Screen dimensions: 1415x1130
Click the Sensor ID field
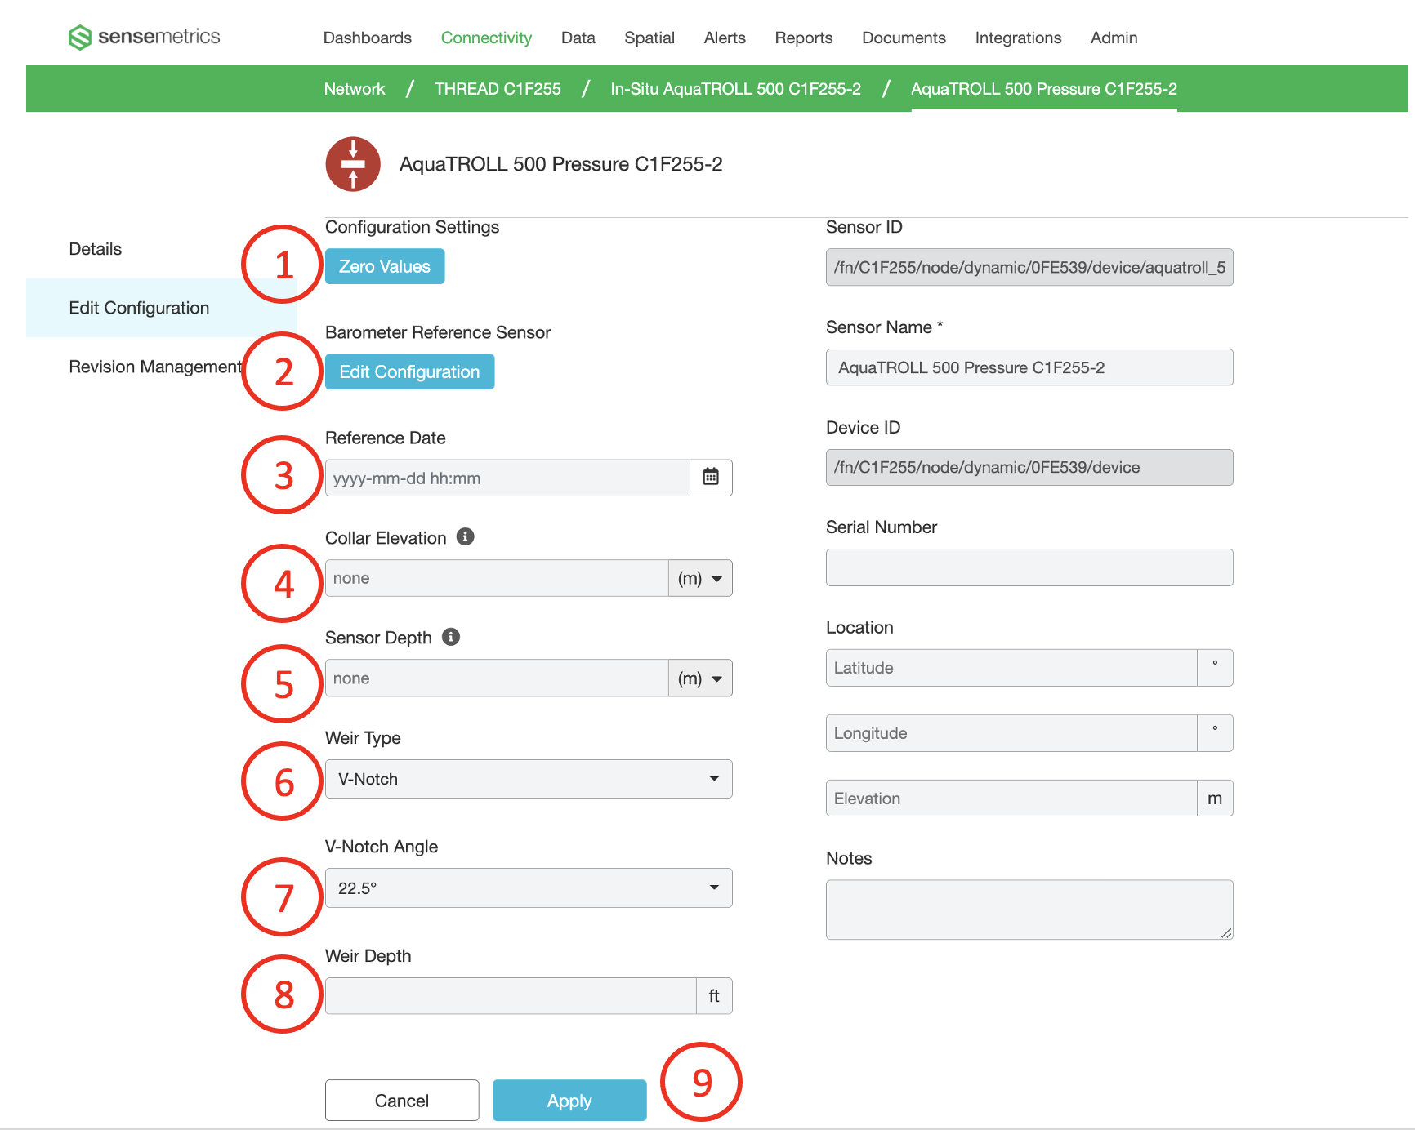1029,267
